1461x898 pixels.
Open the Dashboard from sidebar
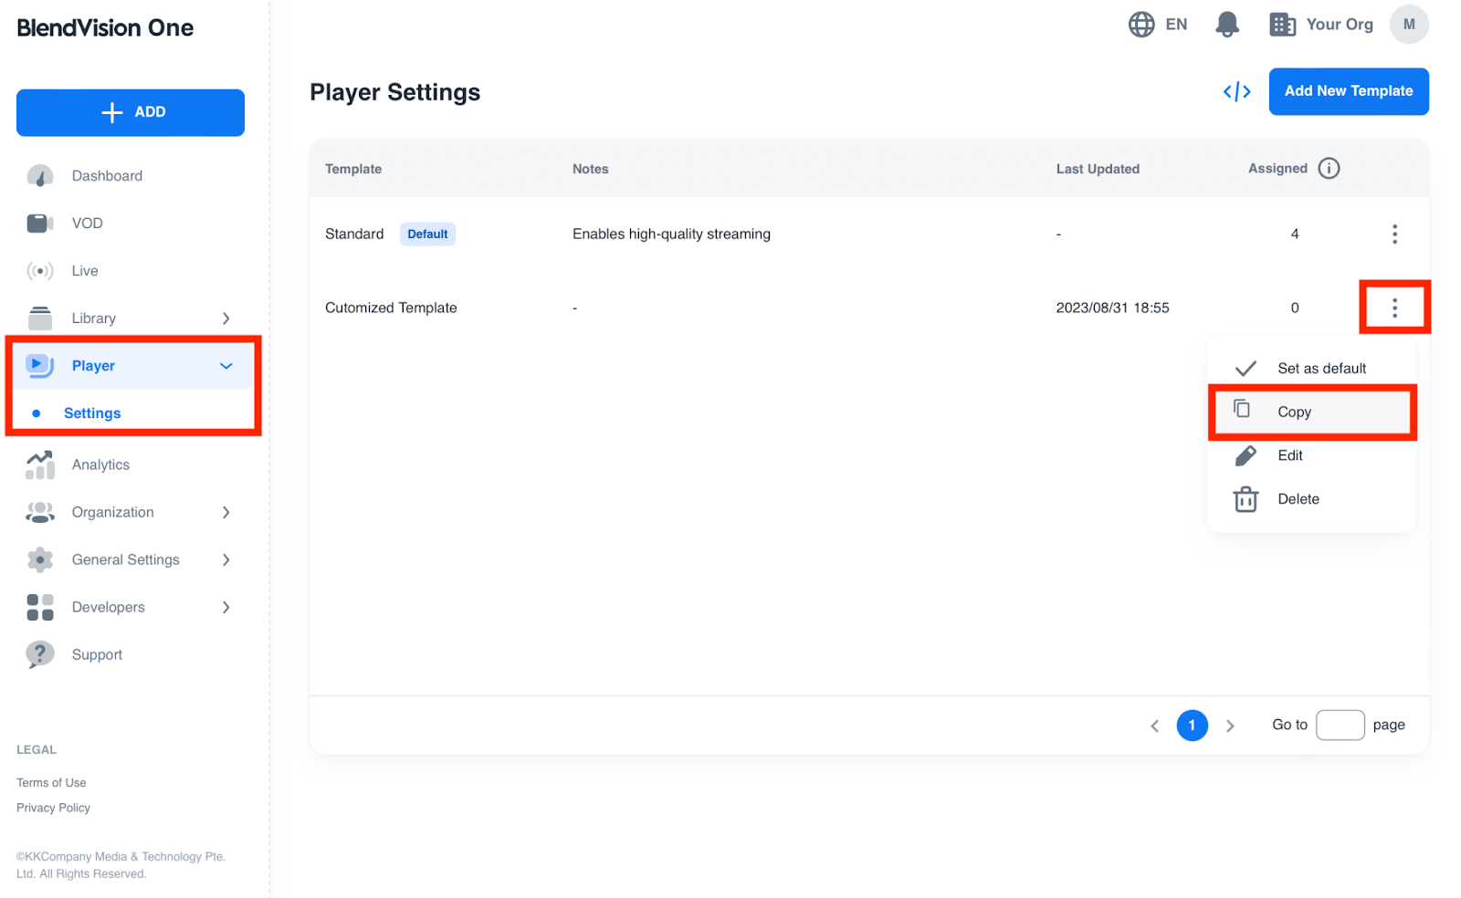click(107, 176)
